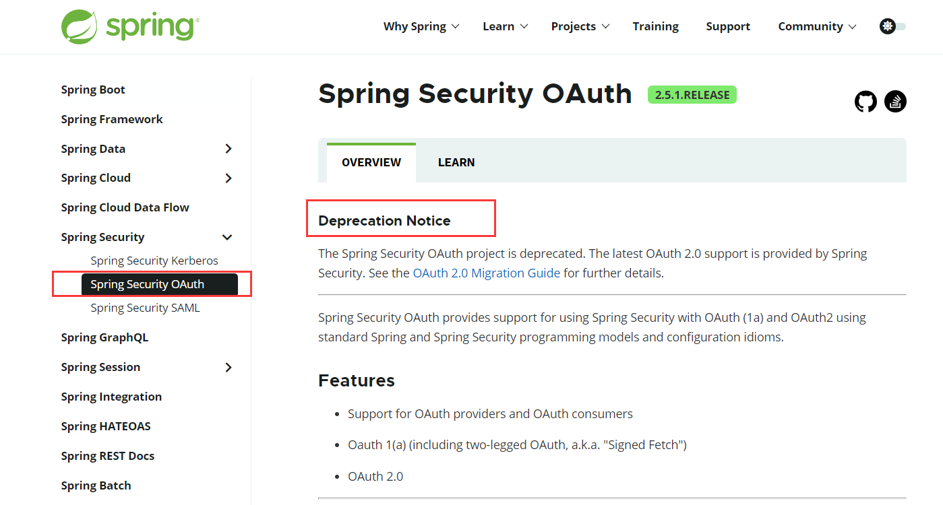Open the Projects dropdown menu
The height and width of the screenshot is (505, 943).
pyautogui.click(x=580, y=26)
